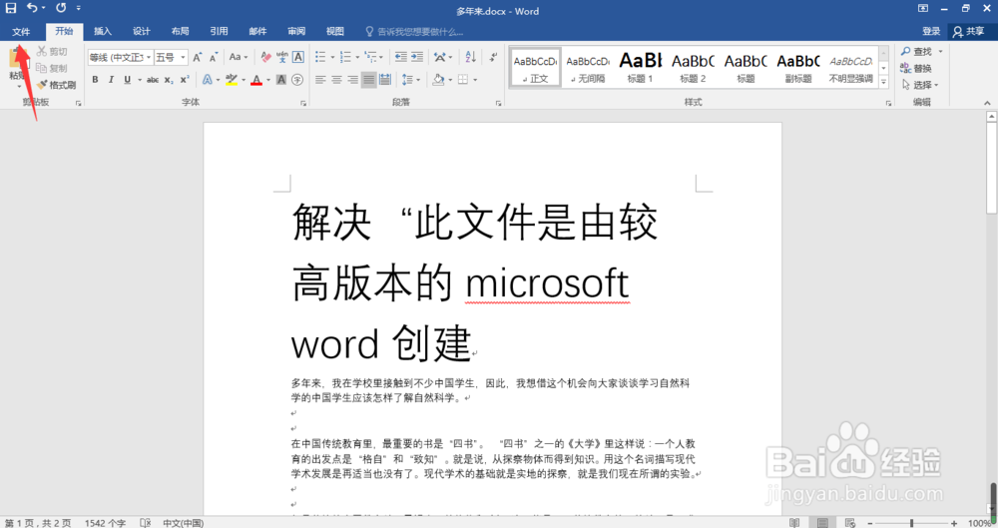Switch to Web Layout view in status bar

pyautogui.click(x=850, y=522)
